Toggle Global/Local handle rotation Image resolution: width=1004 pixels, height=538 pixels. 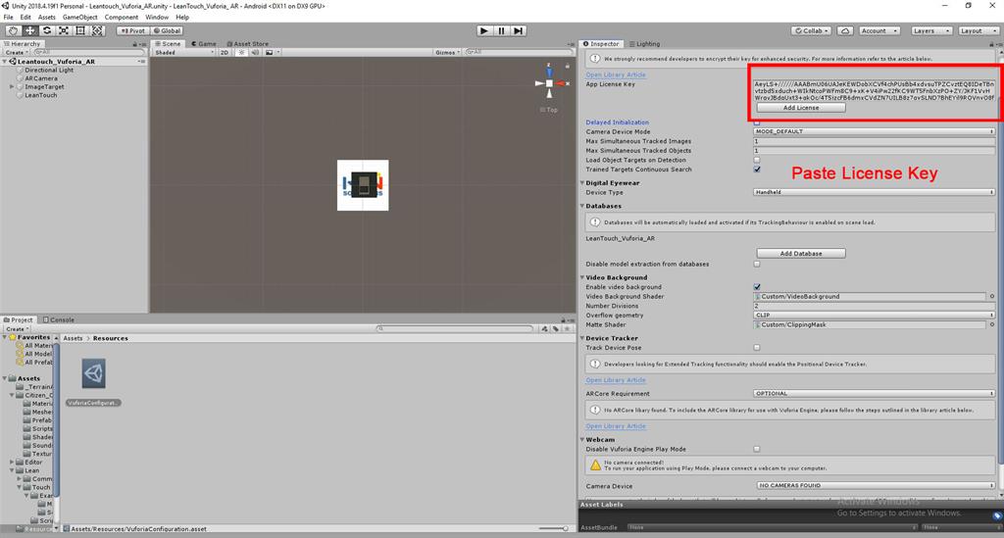pyautogui.click(x=167, y=30)
